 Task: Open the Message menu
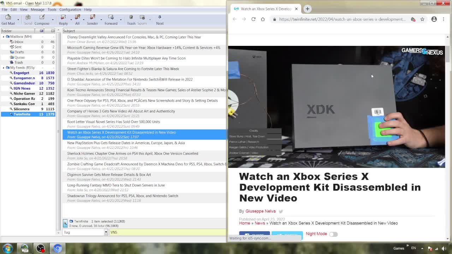tap(37, 10)
